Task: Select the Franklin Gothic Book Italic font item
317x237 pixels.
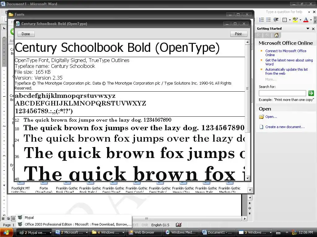Action: tap(90, 187)
